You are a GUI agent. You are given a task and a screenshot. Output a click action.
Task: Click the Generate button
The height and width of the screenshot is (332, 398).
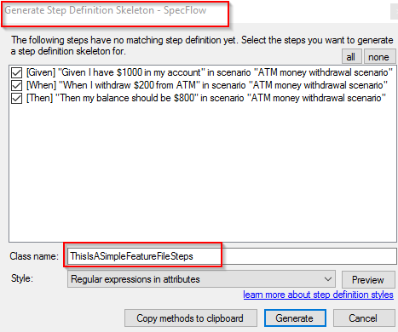click(295, 318)
